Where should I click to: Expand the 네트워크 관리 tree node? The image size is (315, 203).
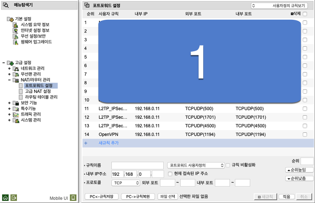(9, 69)
